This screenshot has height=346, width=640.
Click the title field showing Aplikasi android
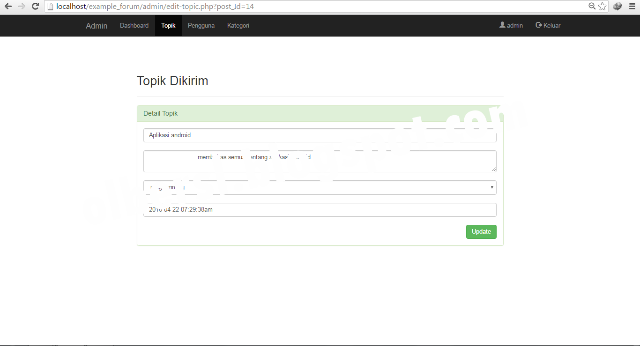click(x=320, y=135)
